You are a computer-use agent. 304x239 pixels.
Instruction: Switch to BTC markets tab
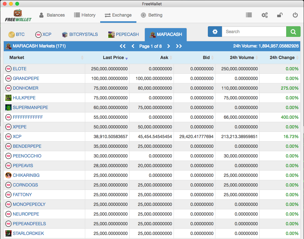pos(17,35)
